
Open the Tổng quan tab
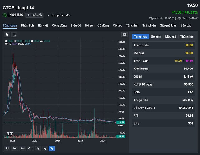(x=10, y=26)
